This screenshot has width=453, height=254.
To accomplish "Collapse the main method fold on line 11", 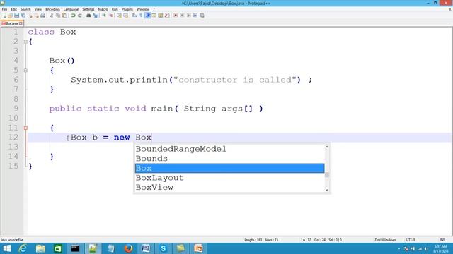I will [25, 128].
